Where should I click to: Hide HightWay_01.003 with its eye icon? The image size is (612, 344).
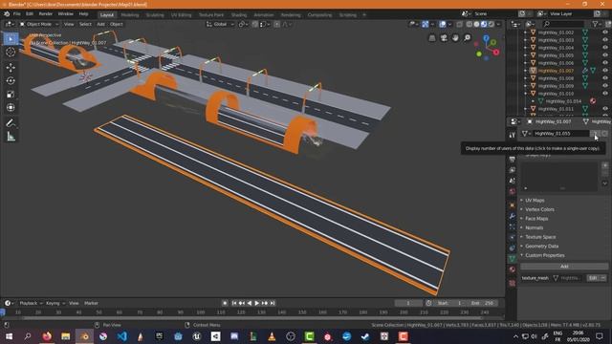[x=605, y=40]
